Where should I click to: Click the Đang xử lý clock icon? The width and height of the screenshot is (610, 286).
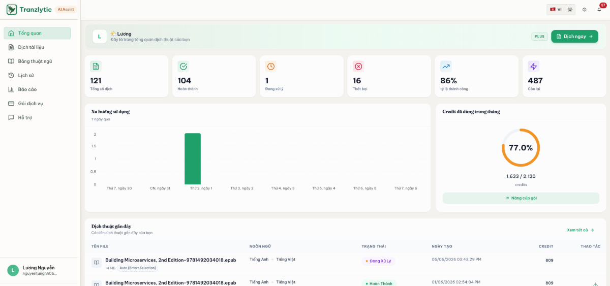click(x=271, y=67)
